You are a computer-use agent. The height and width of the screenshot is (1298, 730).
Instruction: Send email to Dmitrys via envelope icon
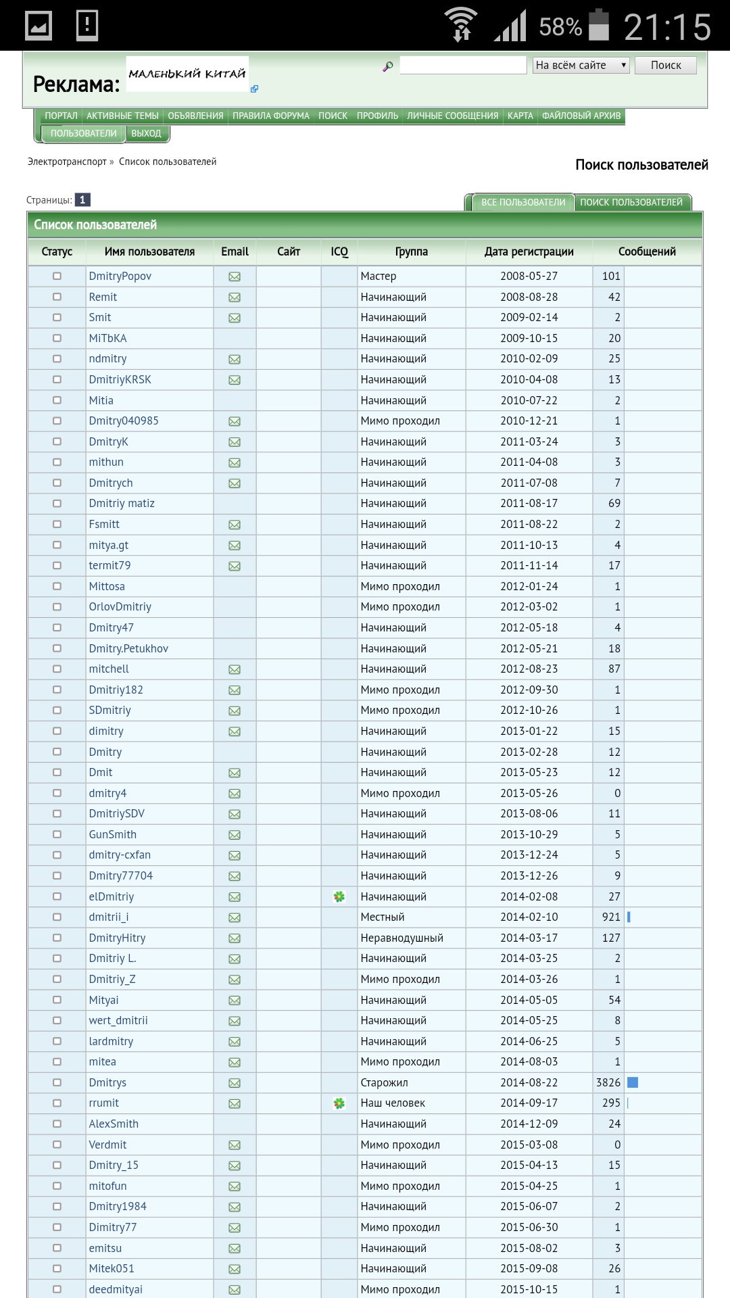pos(235,1083)
